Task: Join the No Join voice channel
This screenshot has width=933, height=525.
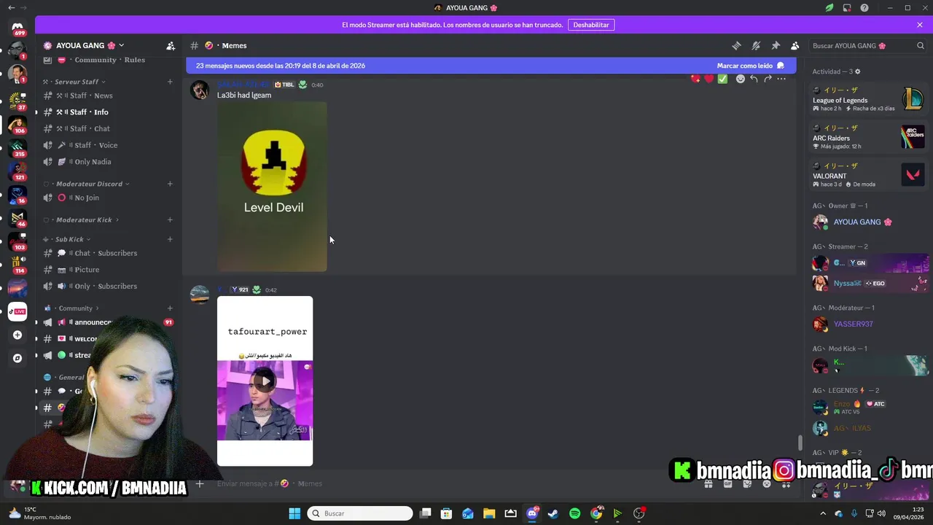Action: (108, 198)
